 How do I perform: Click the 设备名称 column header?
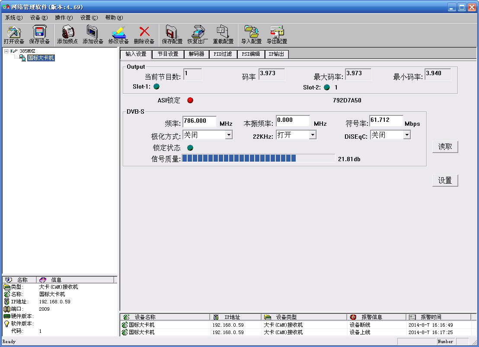[x=165, y=317]
